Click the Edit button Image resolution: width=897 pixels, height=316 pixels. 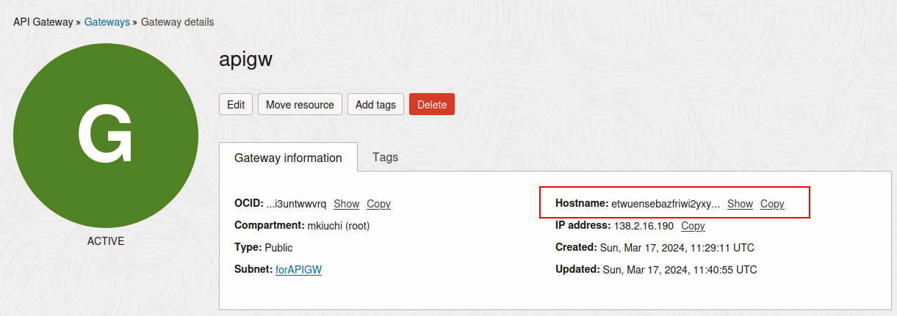click(x=236, y=104)
